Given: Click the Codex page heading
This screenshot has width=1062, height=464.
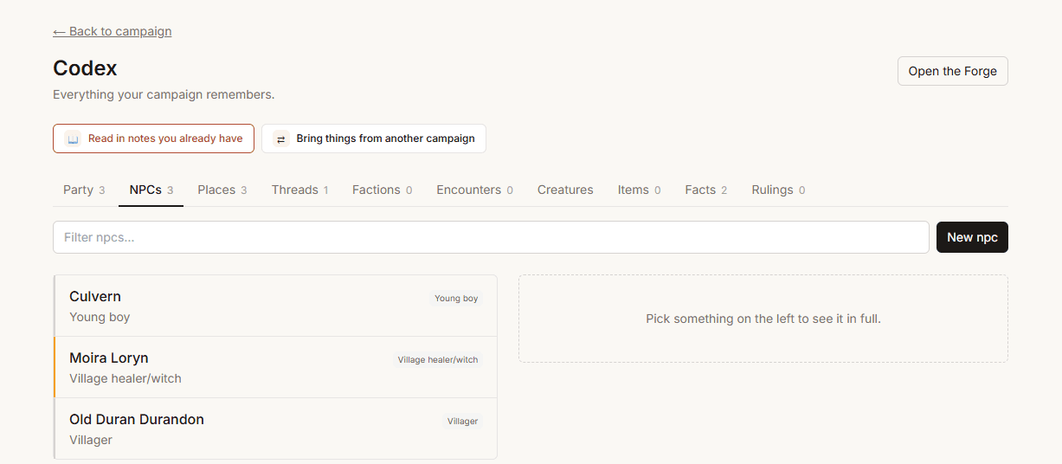Looking at the screenshot, I should [x=85, y=68].
